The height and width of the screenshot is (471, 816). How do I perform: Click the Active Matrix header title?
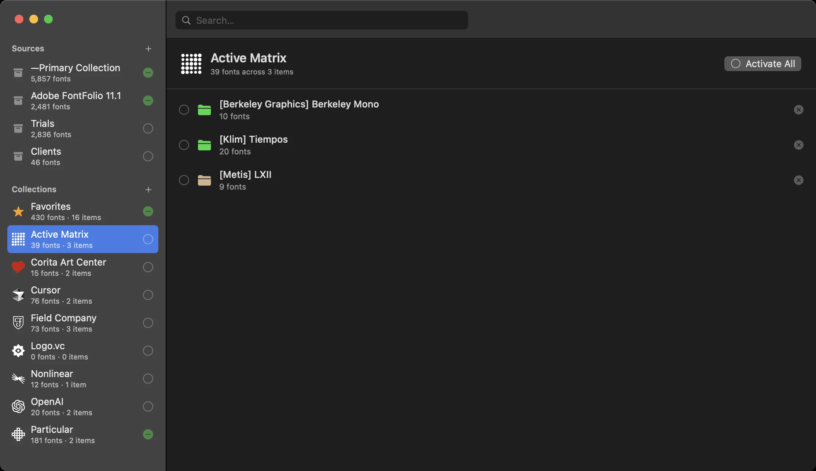249,58
